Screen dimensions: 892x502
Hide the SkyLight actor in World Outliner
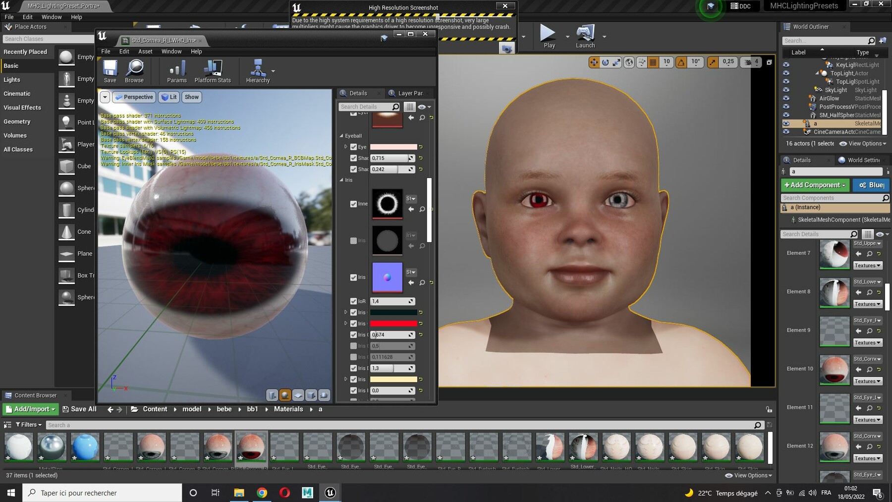click(786, 90)
